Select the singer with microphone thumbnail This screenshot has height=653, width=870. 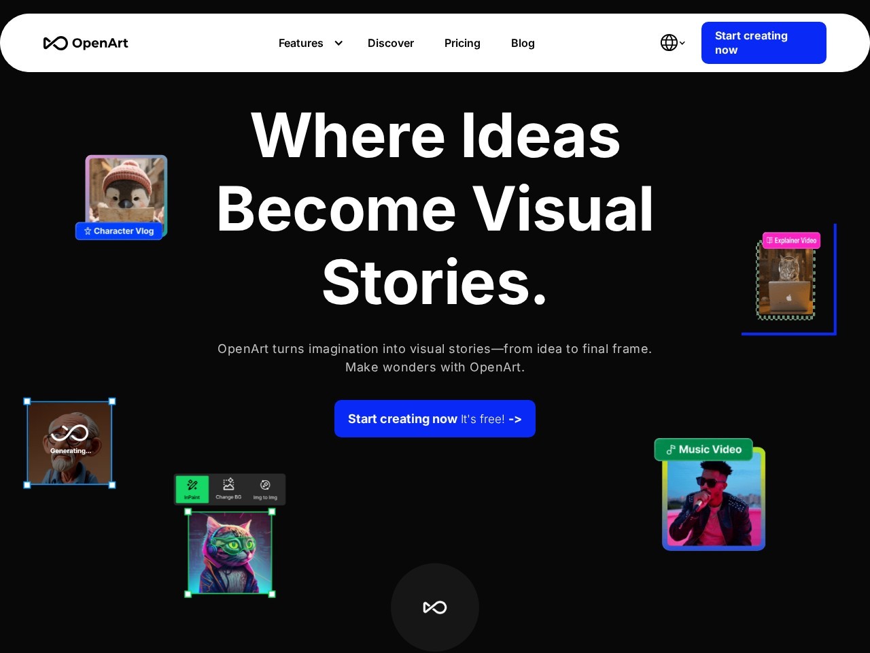point(714,503)
